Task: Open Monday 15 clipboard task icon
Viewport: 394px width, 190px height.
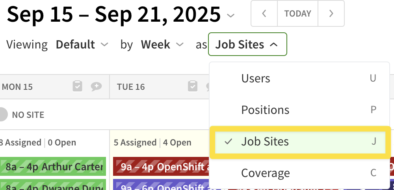Action: click(x=78, y=86)
